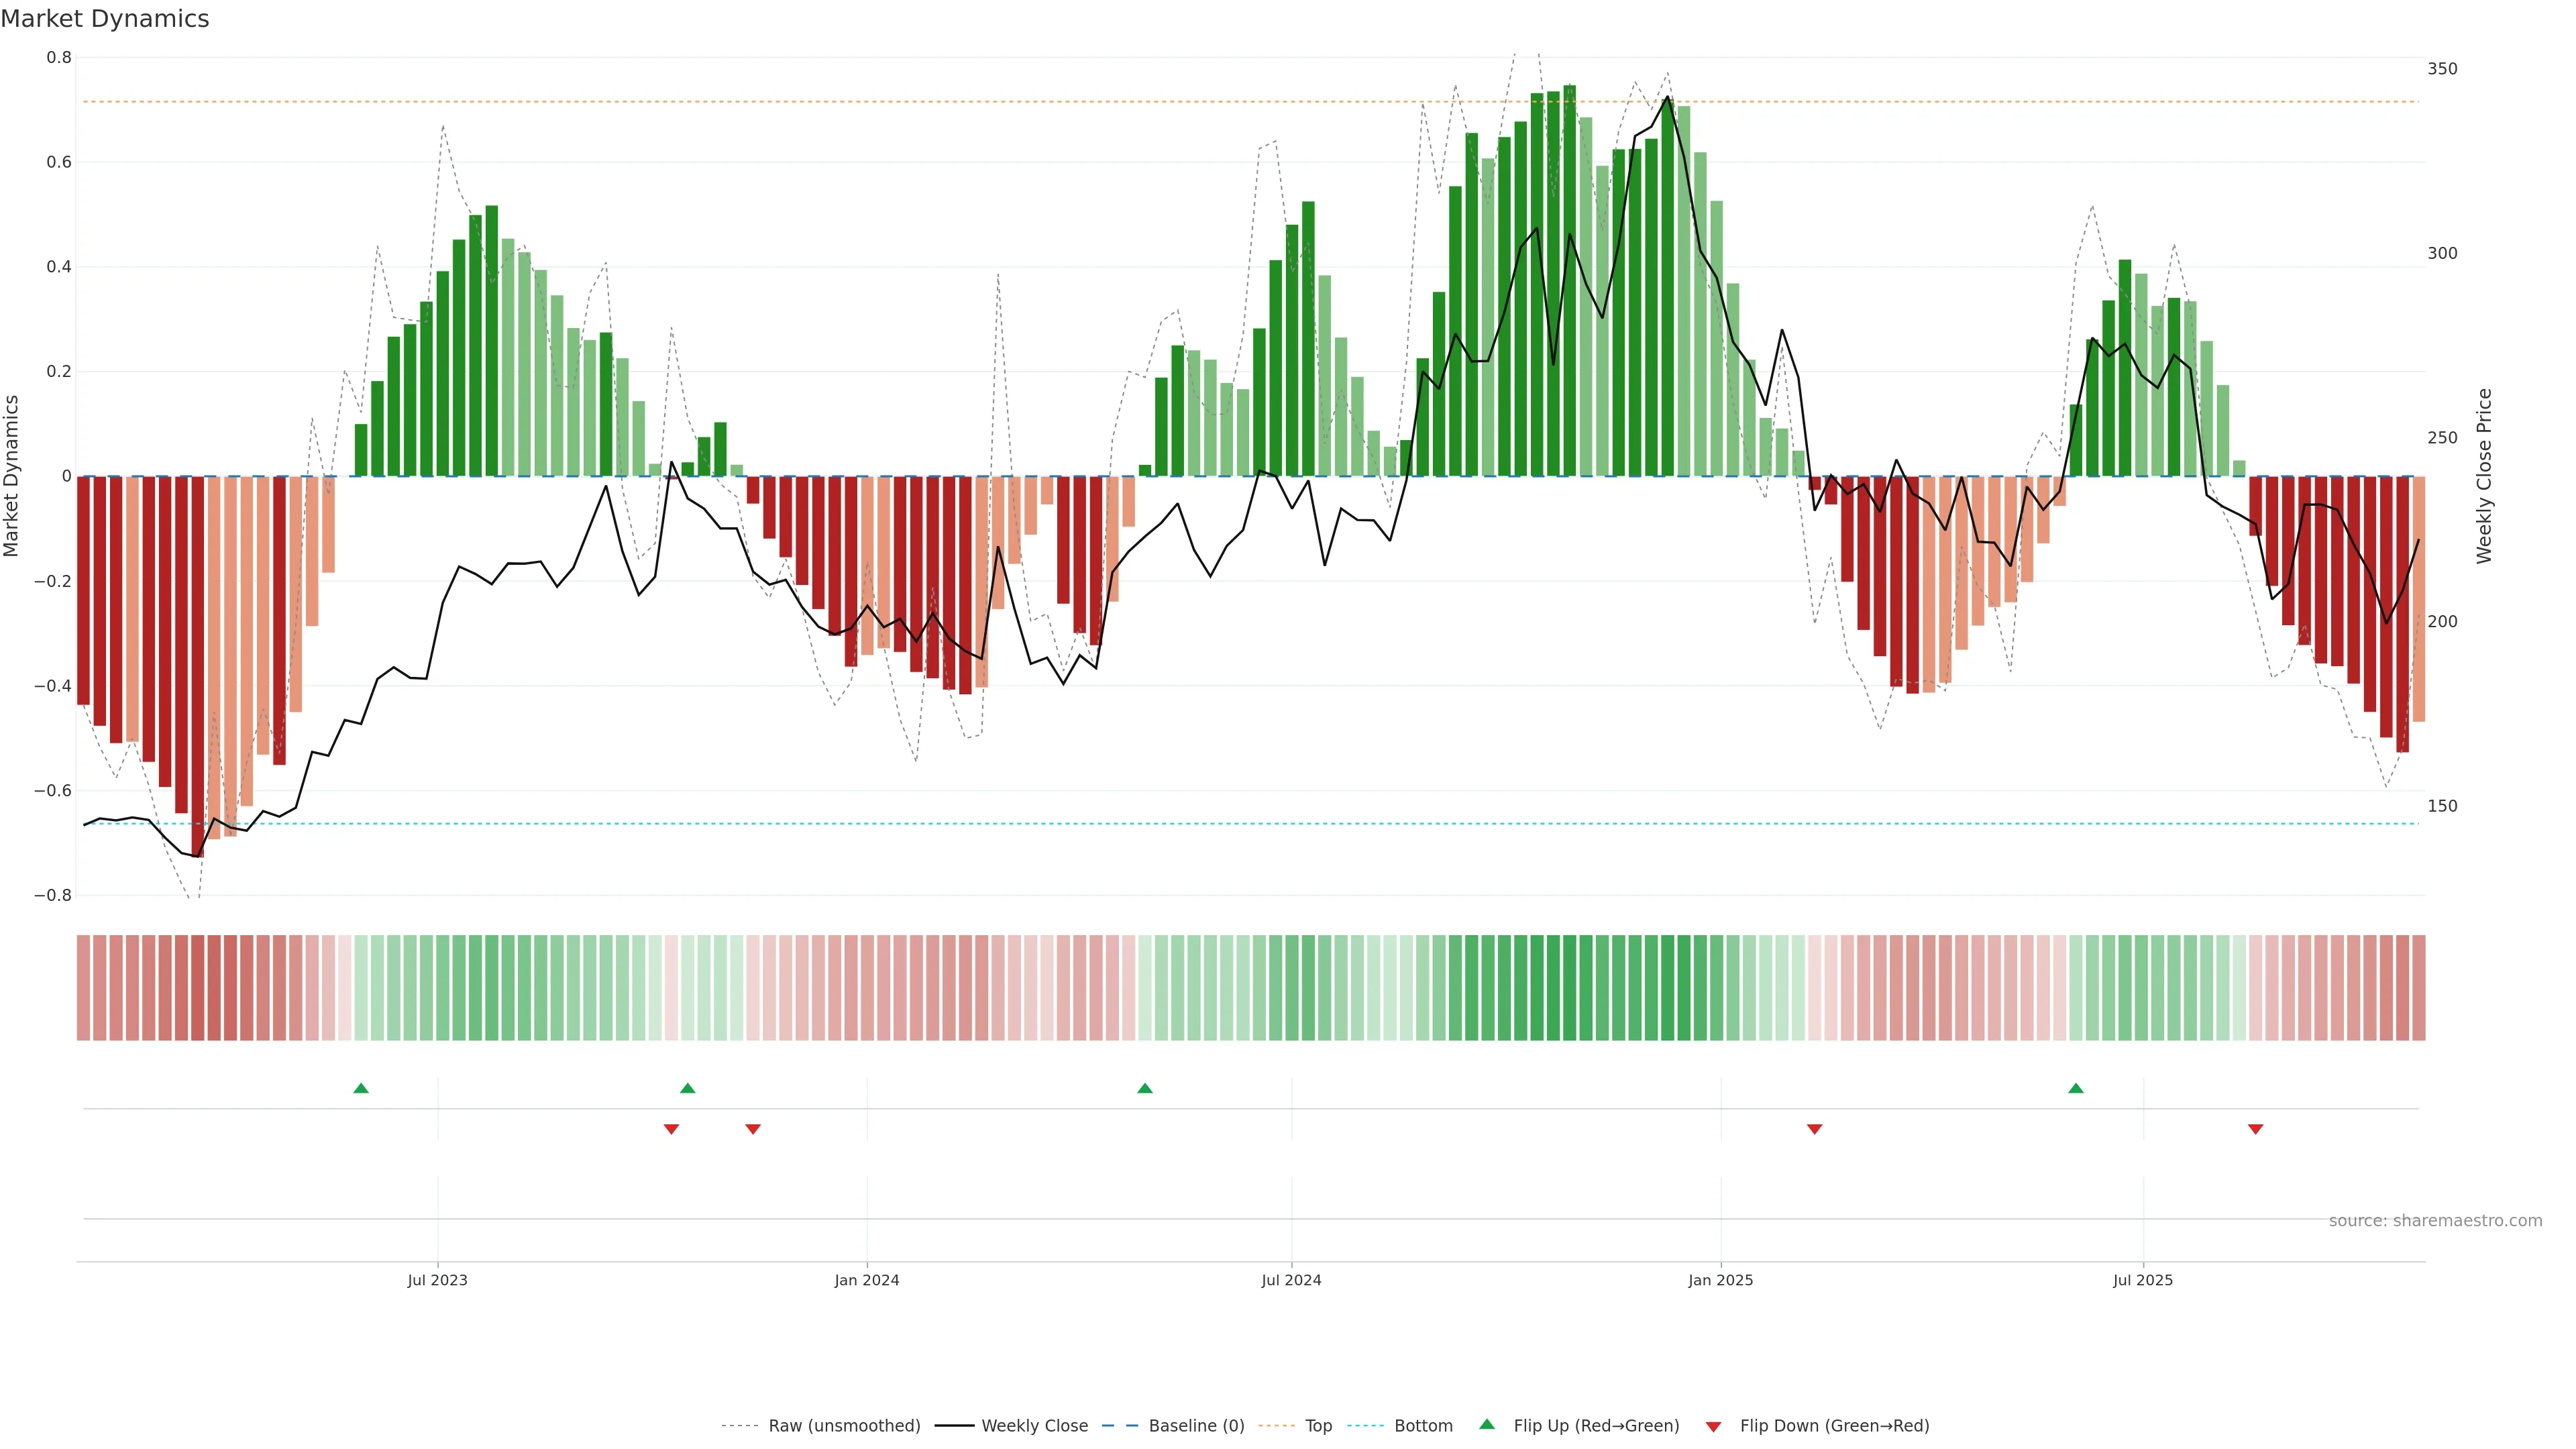Click the Weekly Close Price axis title
The width and height of the screenshot is (2576, 1449).
coord(2484,476)
